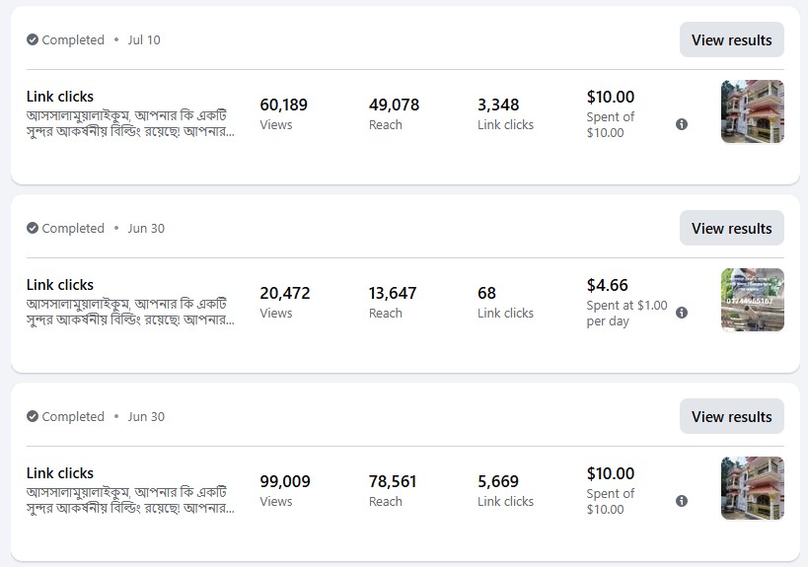
Task: Click Link clicks title on Jul 10 ad
Action: (60, 97)
